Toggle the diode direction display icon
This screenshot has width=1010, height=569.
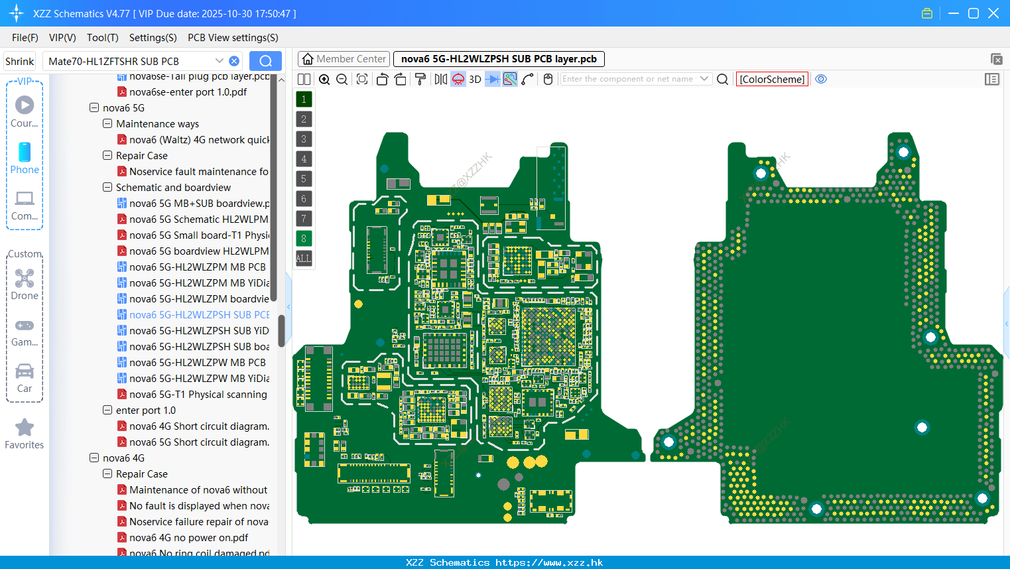(492, 79)
